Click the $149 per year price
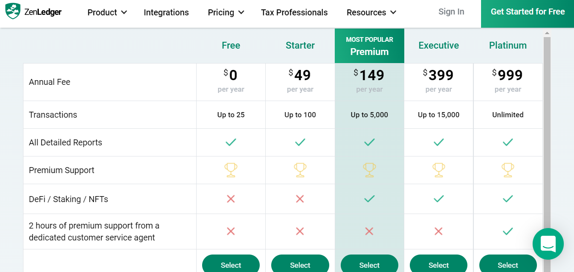 [x=369, y=81]
